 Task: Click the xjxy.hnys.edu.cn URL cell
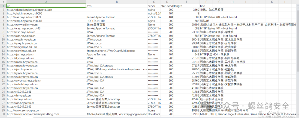(x=46, y=51)
